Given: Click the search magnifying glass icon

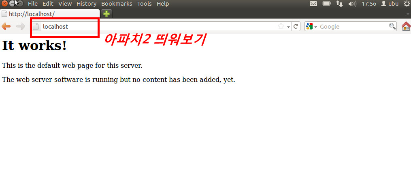Looking at the screenshot, I should [392, 27].
